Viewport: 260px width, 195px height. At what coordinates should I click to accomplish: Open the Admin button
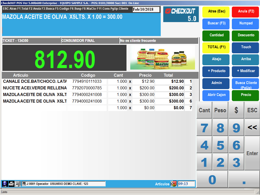pos(216,84)
